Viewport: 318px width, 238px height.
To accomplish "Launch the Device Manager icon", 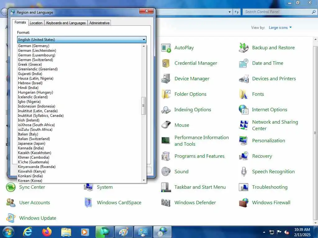I will (166, 79).
